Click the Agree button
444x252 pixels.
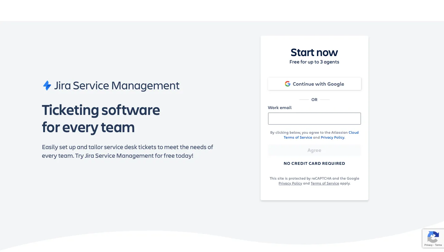314,150
